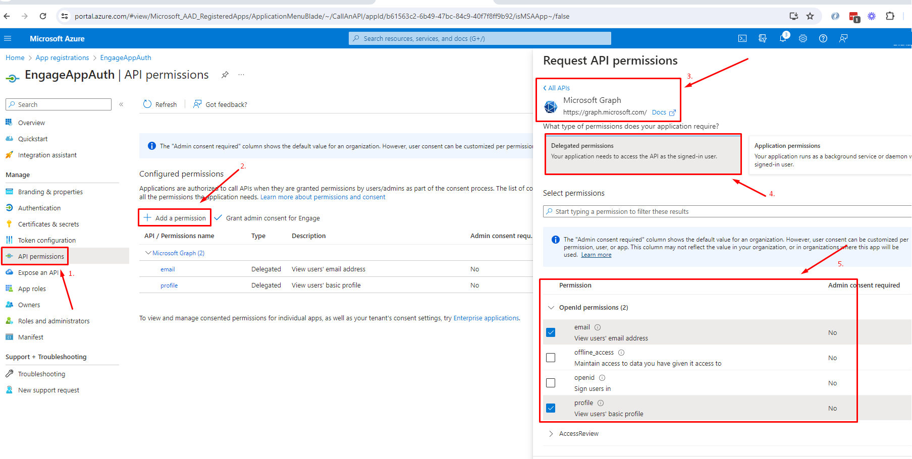Open Owners in the left menu

(x=29, y=305)
